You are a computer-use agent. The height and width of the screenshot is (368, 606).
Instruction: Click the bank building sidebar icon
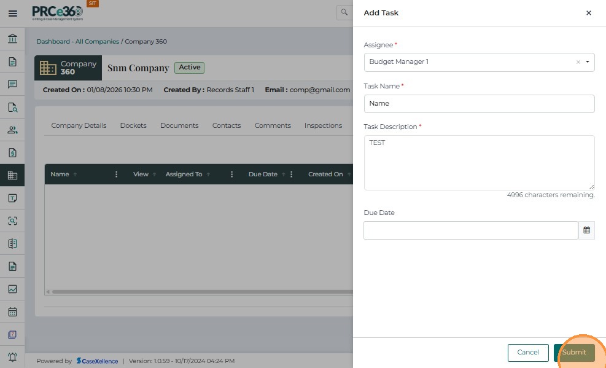pyautogui.click(x=12, y=39)
